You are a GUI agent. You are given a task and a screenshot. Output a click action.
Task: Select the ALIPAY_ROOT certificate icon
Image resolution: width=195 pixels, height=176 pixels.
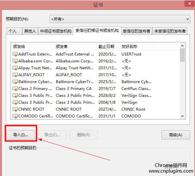15,75
